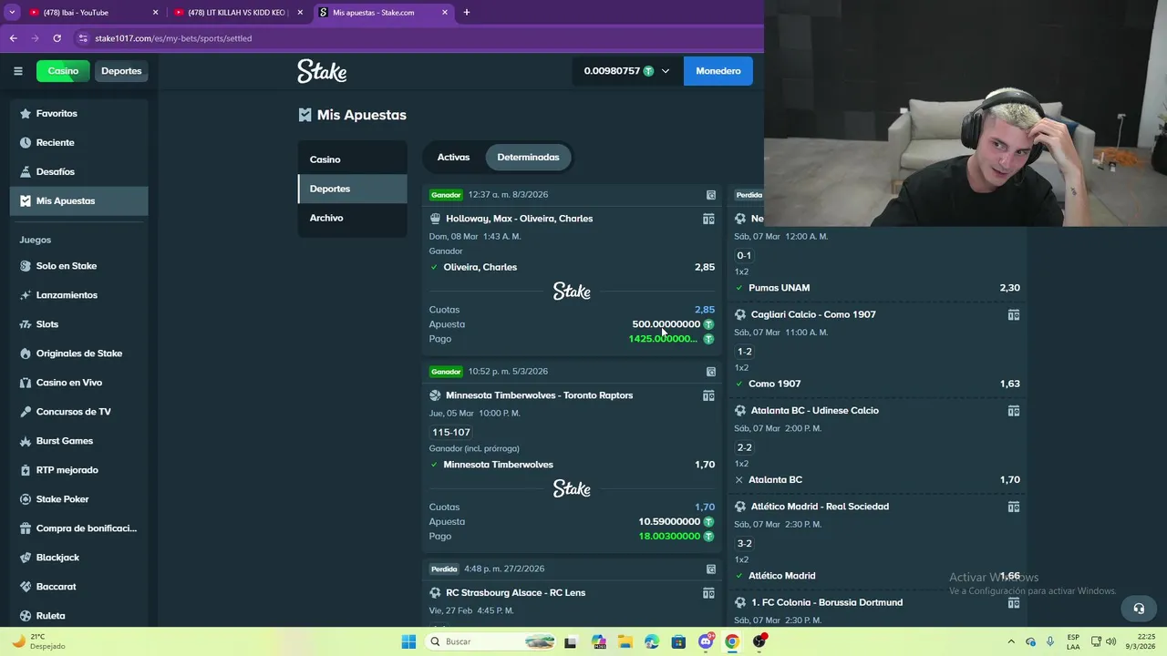Open the Monedero wallet
This screenshot has width=1167, height=656.
(x=718, y=71)
